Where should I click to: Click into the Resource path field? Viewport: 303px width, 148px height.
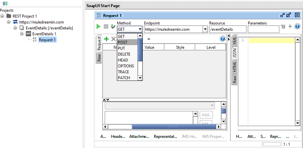[227, 29]
